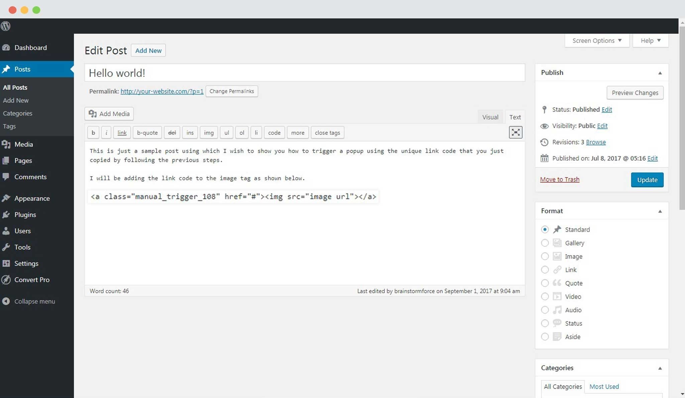Open the Help dropdown

651,40
